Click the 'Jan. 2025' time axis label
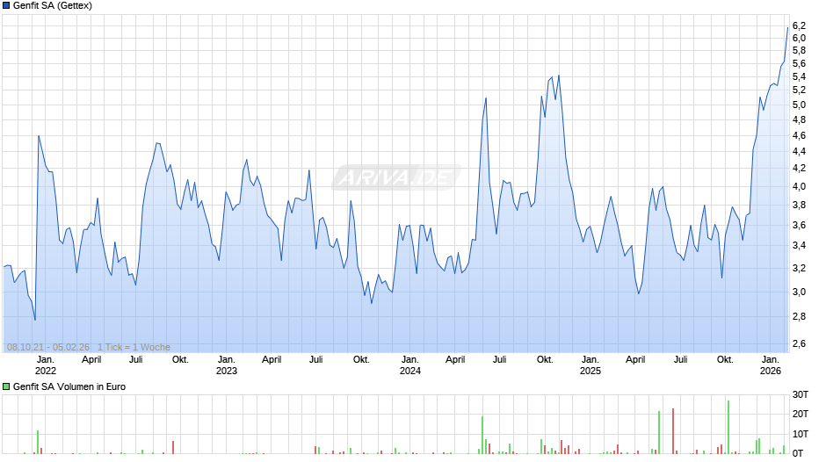Screen dimensions: 826x462 (x=590, y=365)
